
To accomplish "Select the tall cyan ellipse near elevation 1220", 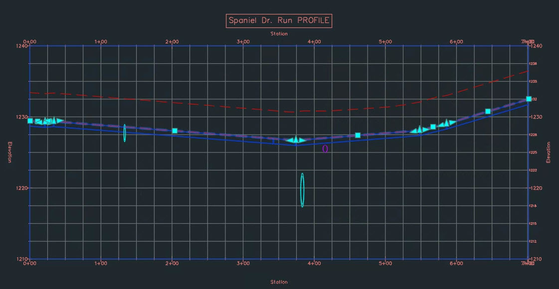I will (302, 190).
